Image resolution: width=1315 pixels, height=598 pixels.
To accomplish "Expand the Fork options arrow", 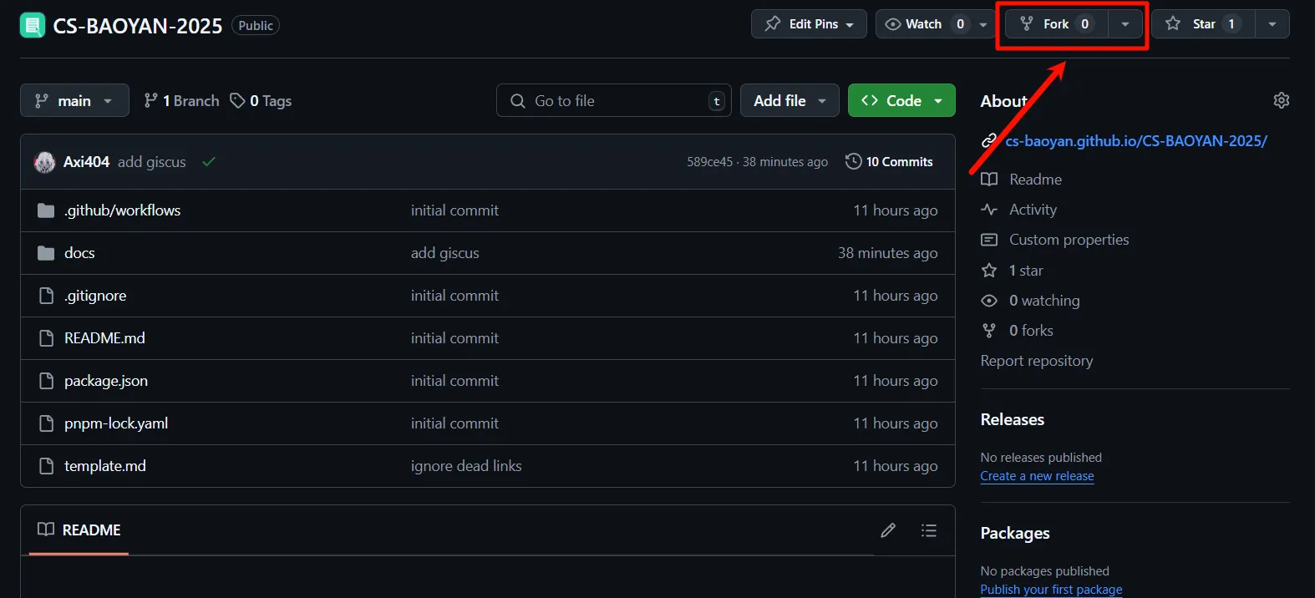I will (1125, 24).
